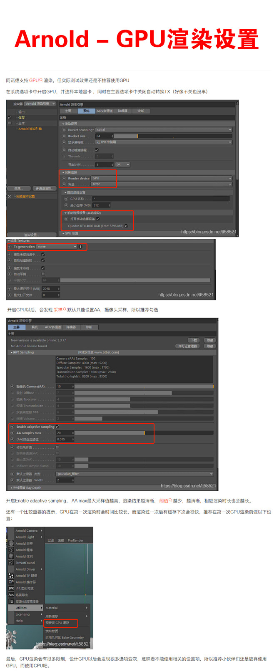Viewport: 274px width, 672px height.
Task: Click the info icon beside Tx generation
Action: point(81,247)
